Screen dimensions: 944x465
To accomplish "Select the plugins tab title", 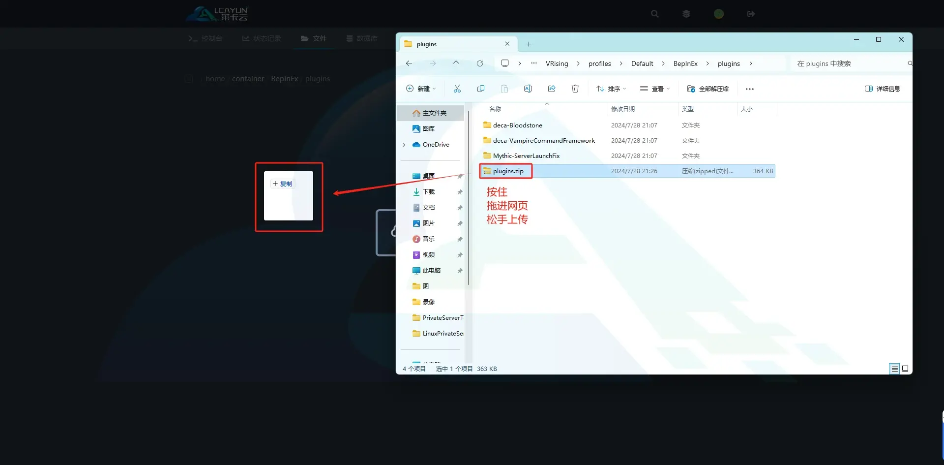I will (426, 44).
